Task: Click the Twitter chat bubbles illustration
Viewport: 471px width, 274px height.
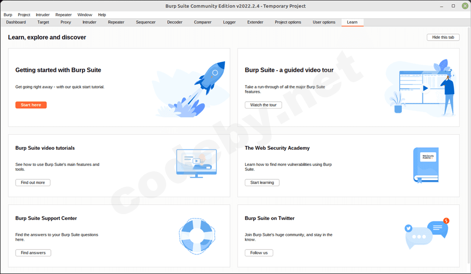Action: click(x=427, y=233)
